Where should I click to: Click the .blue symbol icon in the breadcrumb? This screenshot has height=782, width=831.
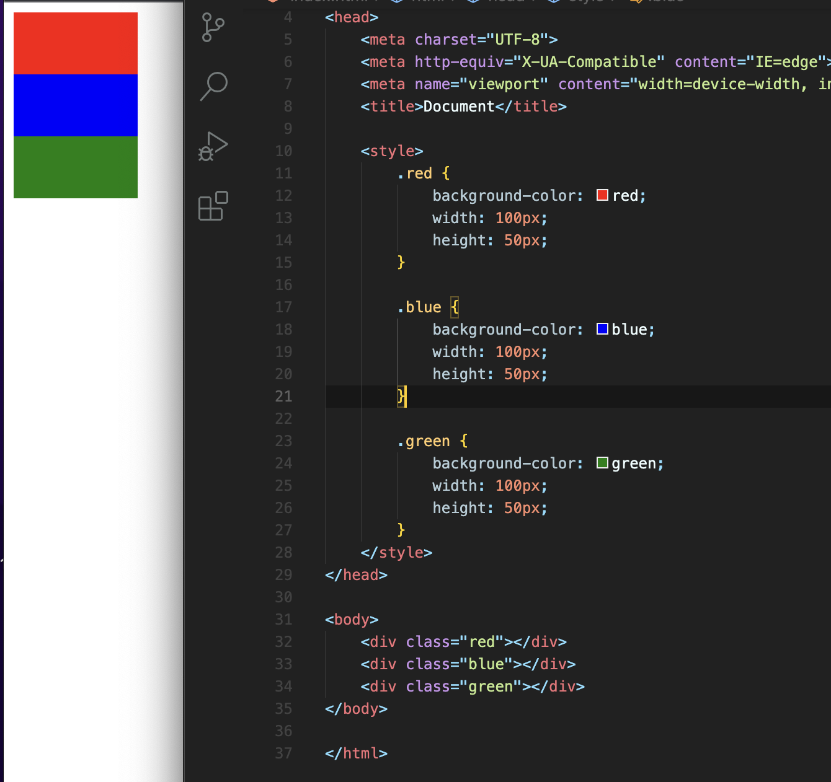click(x=635, y=1)
